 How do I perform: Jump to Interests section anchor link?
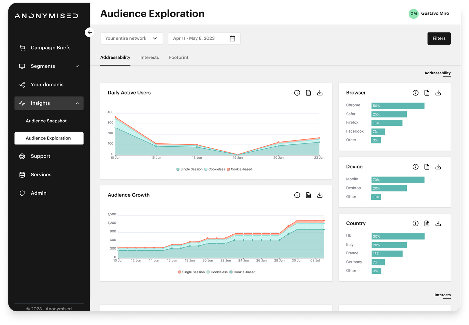click(443, 295)
